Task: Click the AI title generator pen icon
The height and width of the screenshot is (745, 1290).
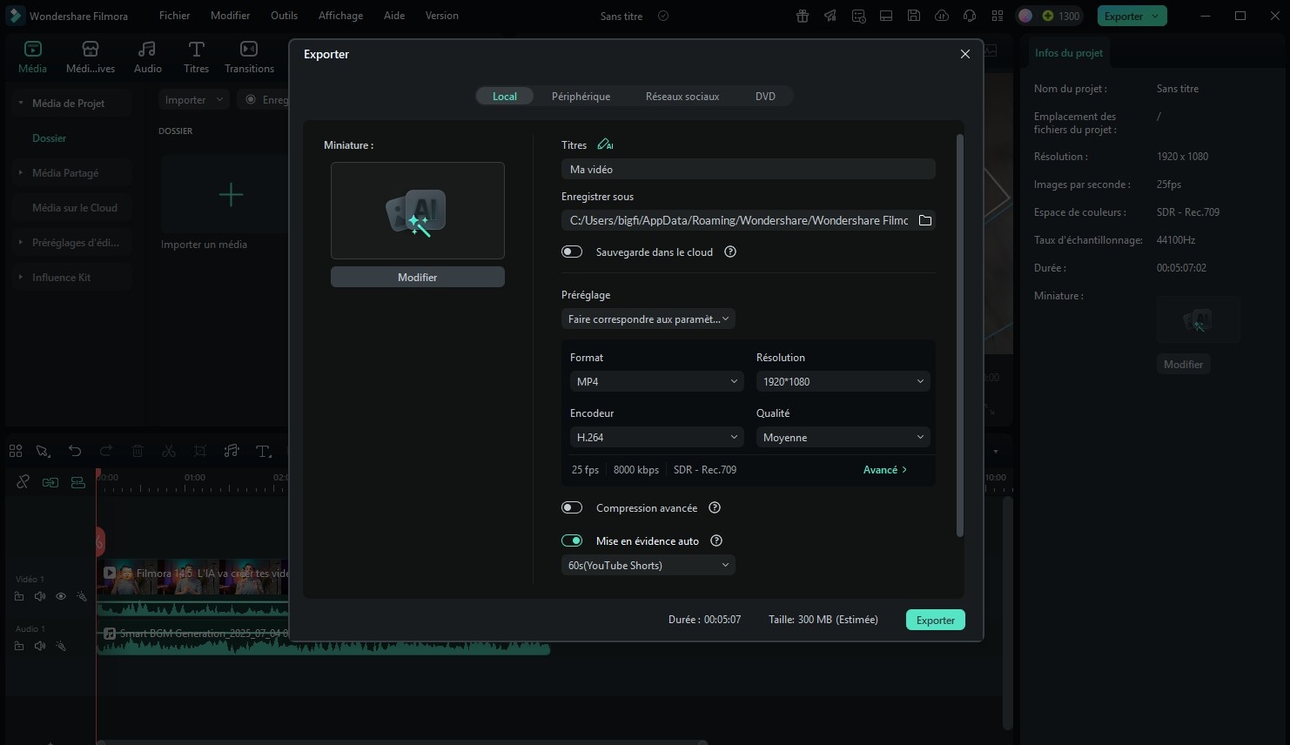Action: pyautogui.click(x=605, y=144)
